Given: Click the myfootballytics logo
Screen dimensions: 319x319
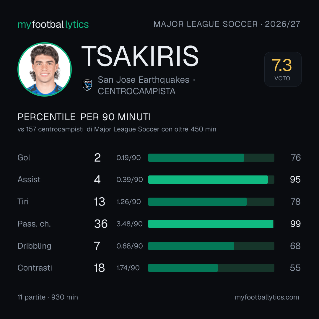Looking at the screenshot, I should tap(53, 25).
